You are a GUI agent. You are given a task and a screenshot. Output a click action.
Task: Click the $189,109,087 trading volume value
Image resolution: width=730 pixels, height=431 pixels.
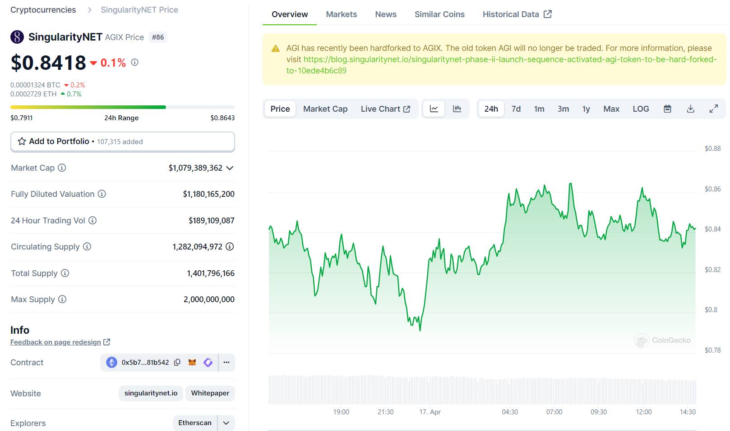212,220
